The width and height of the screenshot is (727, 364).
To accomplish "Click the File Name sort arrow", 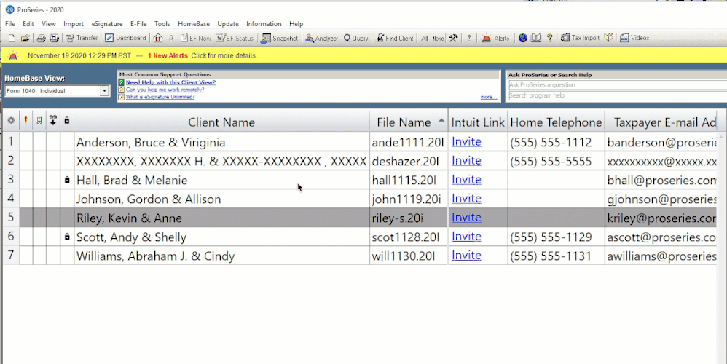I will coord(441,121).
